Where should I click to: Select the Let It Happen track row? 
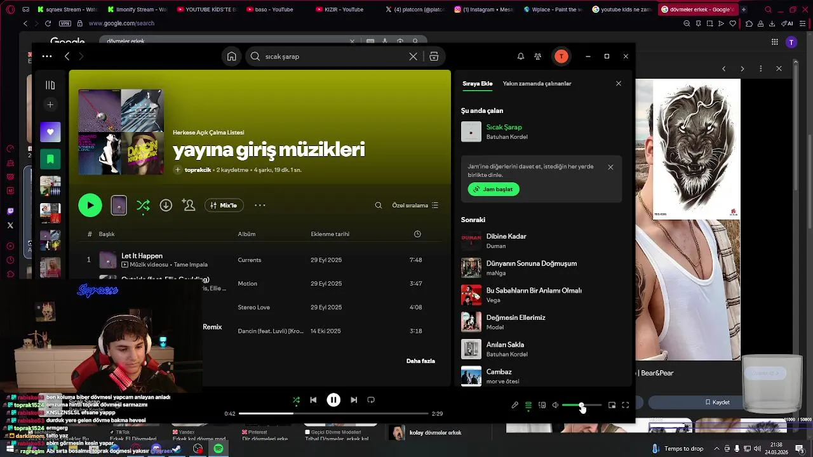(260, 260)
